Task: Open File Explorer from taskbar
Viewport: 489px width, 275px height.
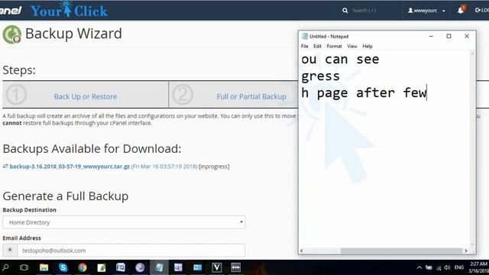Action: pyautogui.click(x=44, y=267)
